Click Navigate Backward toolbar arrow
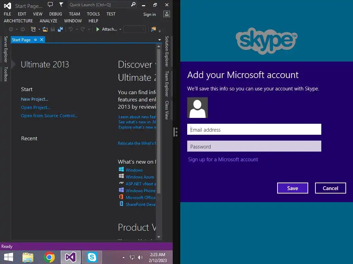The height and width of the screenshot is (264, 353). (11, 29)
